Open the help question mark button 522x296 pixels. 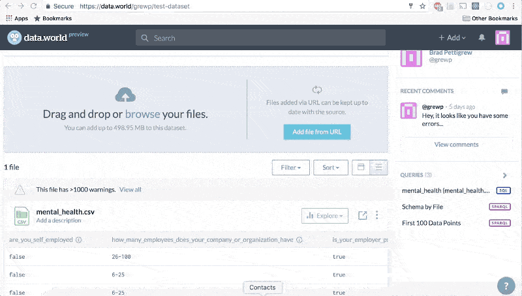[x=506, y=286]
